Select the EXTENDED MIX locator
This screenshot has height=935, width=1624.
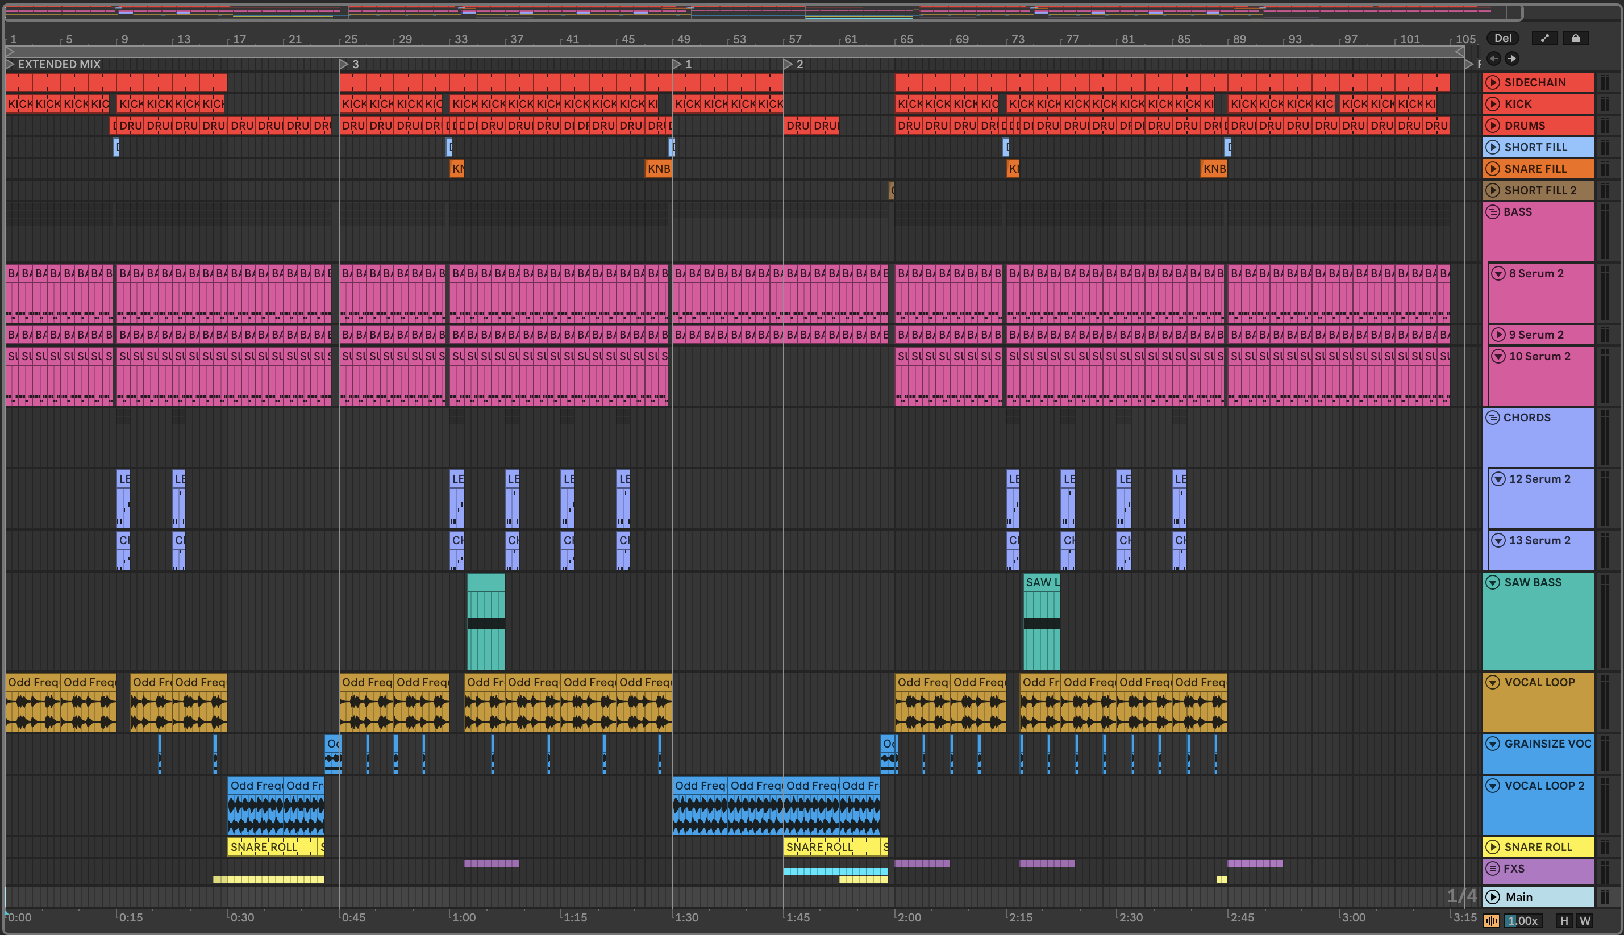(59, 64)
